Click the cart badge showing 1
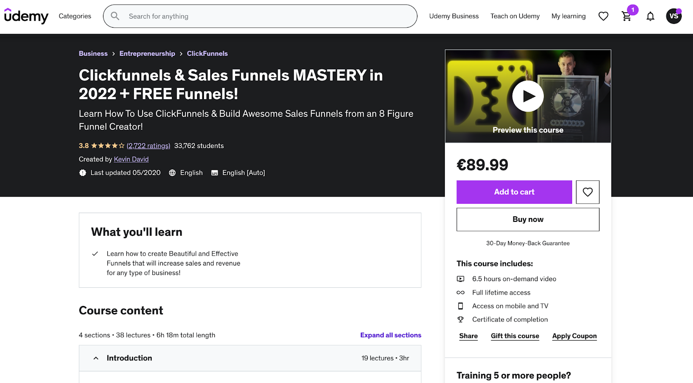 [x=633, y=10]
